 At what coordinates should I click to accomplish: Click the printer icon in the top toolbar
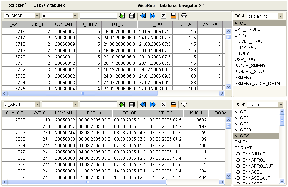pyautogui.click(x=173, y=16)
